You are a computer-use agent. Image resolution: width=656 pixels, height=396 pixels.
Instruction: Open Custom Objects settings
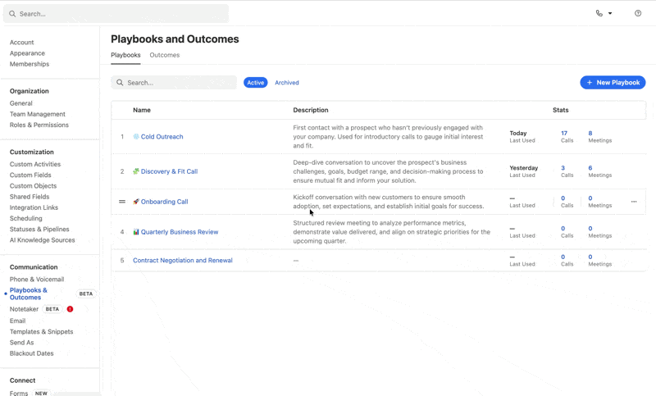33,186
